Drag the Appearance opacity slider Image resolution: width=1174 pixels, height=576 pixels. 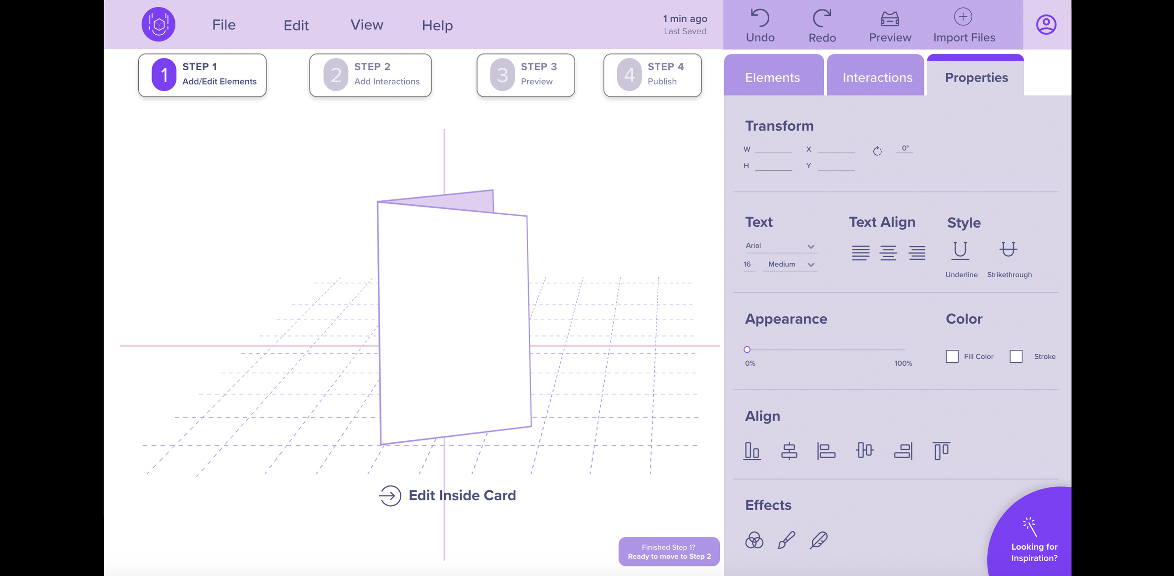[x=748, y=348]
